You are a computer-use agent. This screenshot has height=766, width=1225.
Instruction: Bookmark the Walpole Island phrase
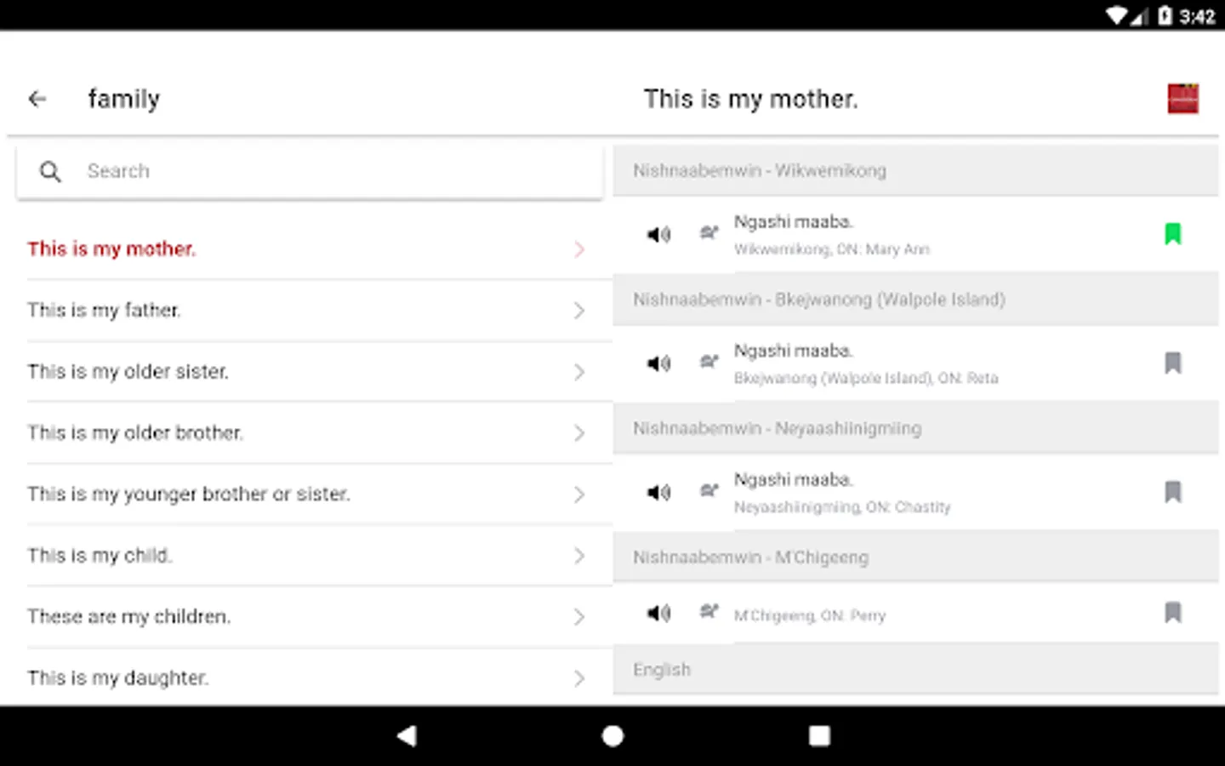pos(1172,363)
